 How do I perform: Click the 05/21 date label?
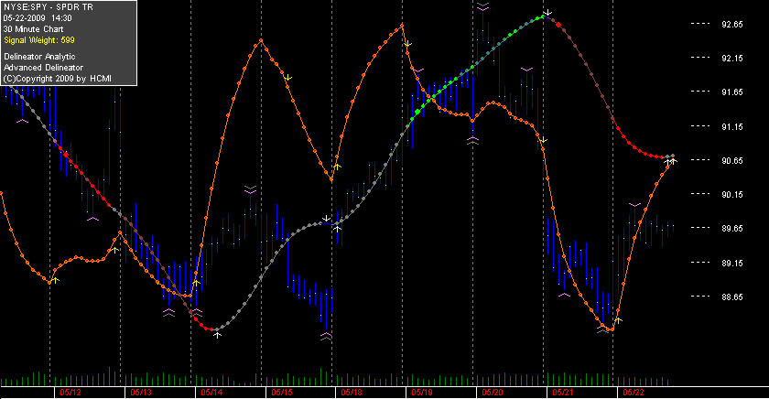(x=562, y=393)
